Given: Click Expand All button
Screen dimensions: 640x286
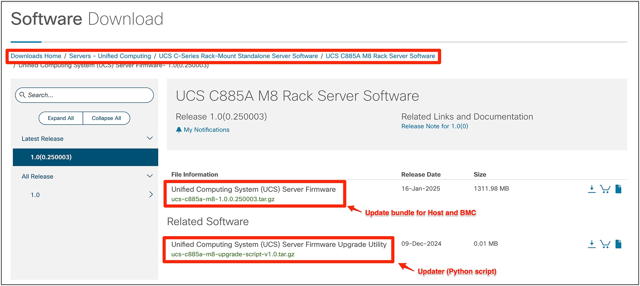Looking at the screenshot, I should coord(61,118).
